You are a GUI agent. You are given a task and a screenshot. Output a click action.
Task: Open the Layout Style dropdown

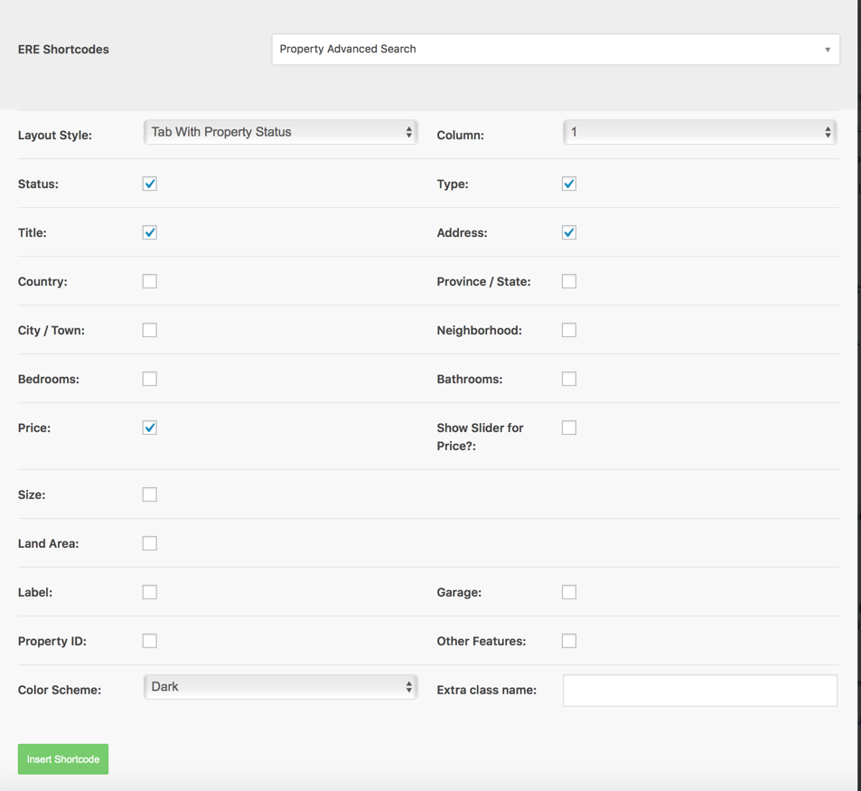281,132
